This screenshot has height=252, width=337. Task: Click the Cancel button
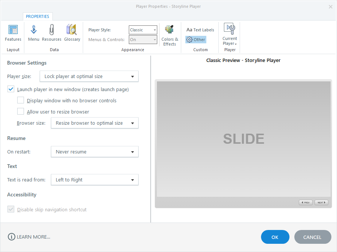coord(313,237)
